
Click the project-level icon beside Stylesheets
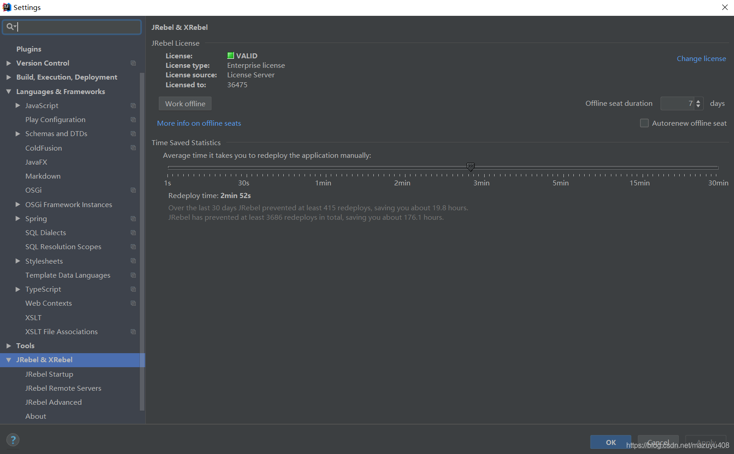coord(133,261)
